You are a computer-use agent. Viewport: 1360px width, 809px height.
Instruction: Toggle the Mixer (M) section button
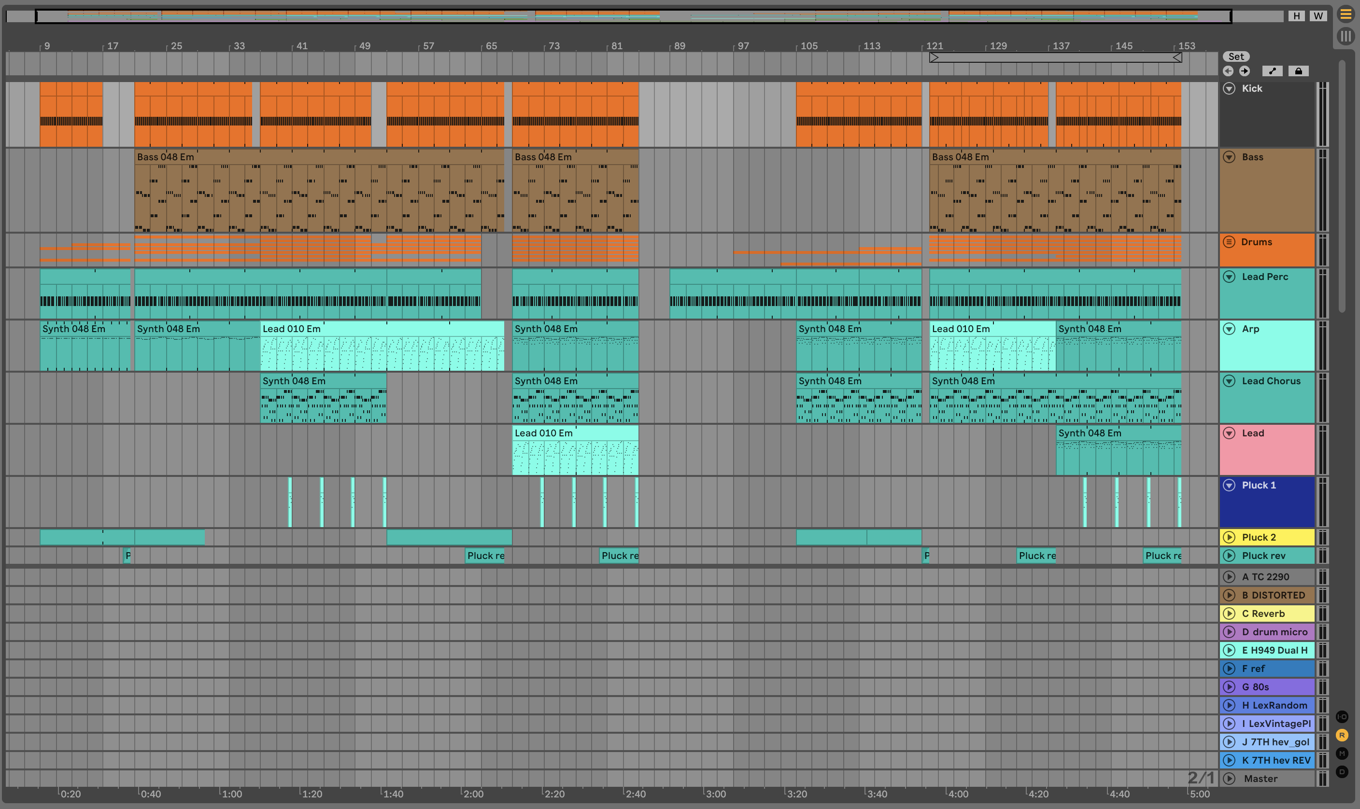coord(1342,753)
